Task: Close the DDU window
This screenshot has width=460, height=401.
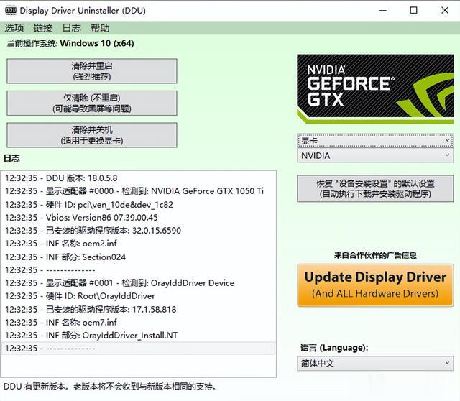Action: 445,11
